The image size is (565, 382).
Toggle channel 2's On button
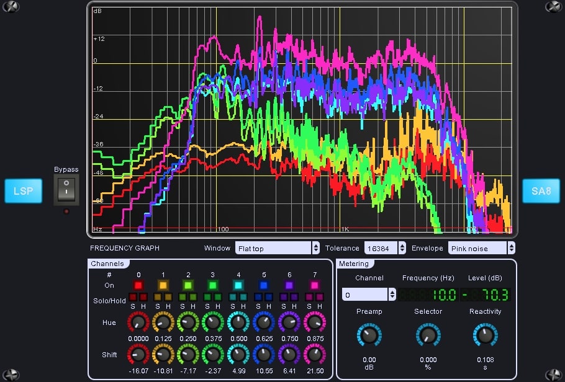[188, 285]
